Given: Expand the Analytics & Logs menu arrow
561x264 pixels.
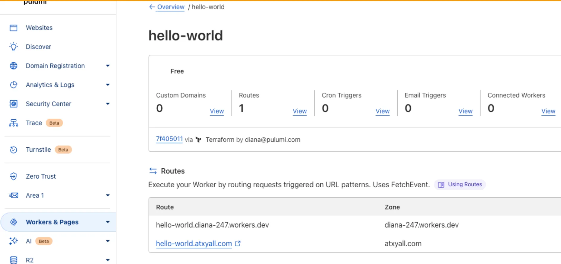Looking at the screenshot, I should 107,85.
